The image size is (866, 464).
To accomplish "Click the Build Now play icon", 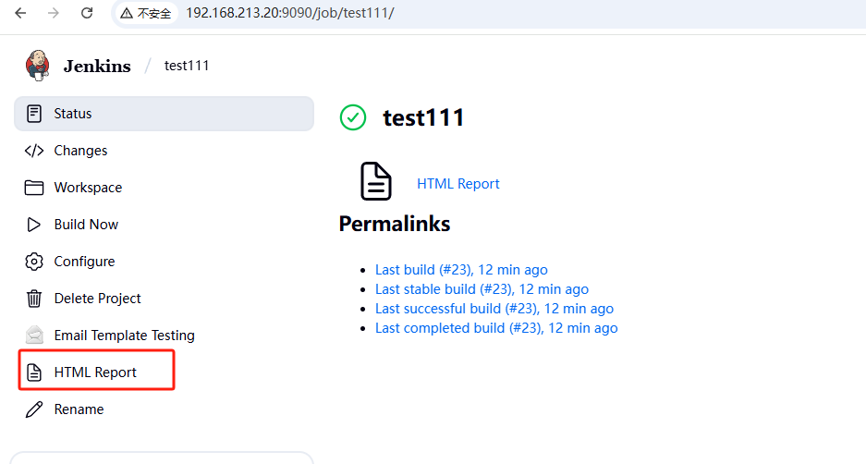I will click(34, 225).
